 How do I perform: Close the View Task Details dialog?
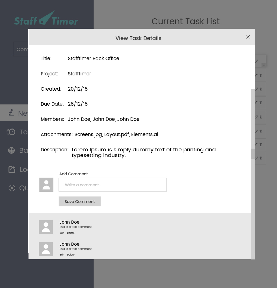248,37
